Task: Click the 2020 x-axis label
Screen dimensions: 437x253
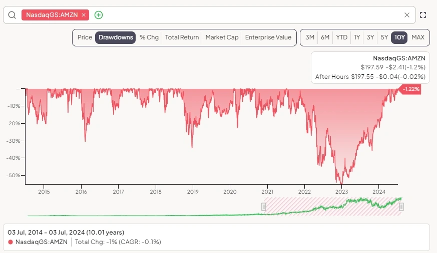Action: pyautogui.click(x=230, y=192)
